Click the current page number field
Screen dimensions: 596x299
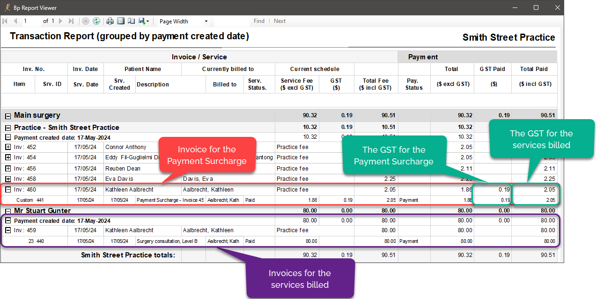click(31, 21)
